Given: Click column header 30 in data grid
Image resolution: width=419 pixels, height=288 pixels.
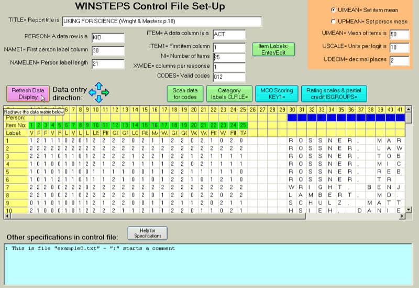Looking at the screenshot, I should [292, 110].
